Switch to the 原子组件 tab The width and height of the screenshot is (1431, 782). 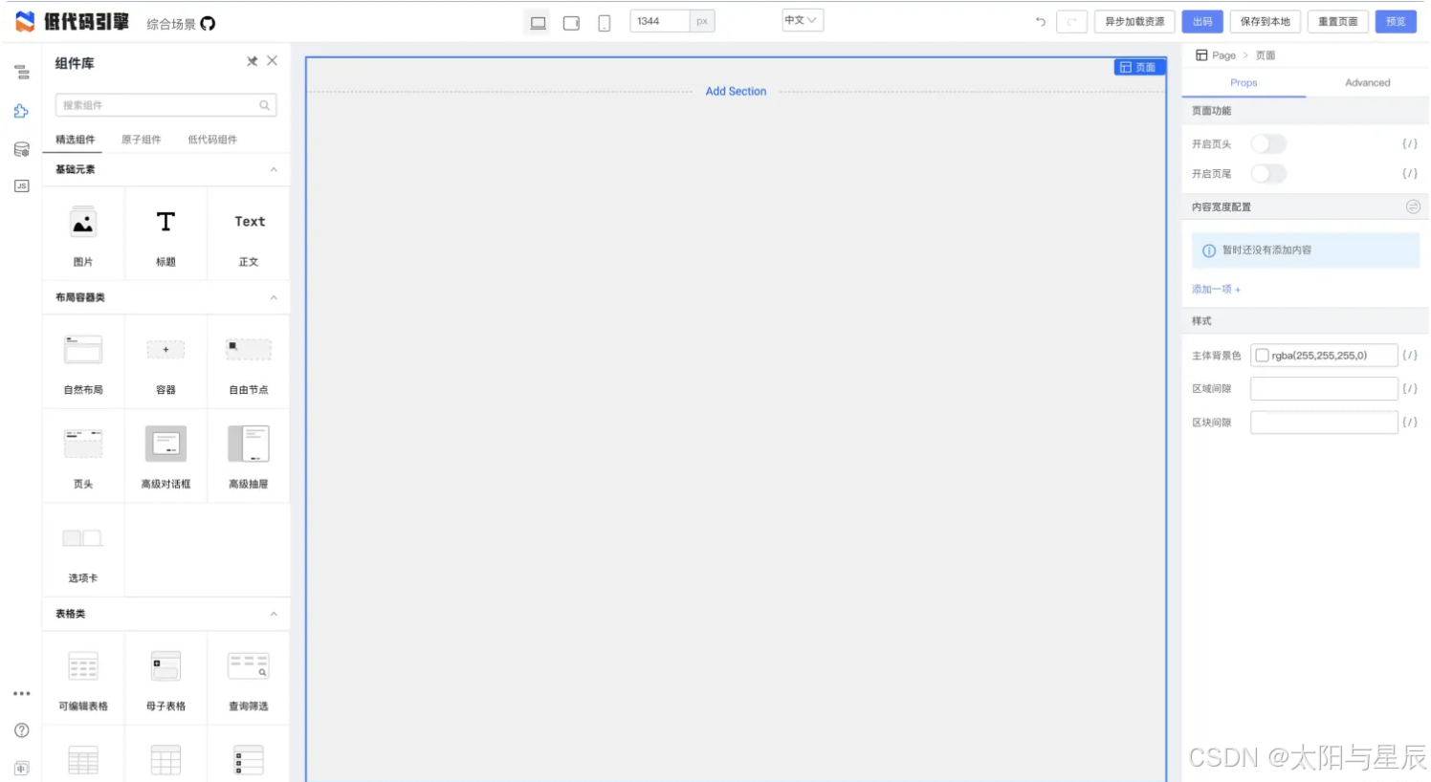142,140
